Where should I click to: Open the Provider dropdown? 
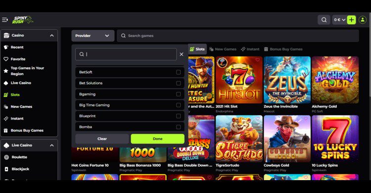[93, 36]
